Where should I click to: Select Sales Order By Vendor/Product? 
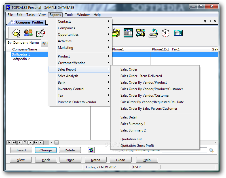point(155,82)
